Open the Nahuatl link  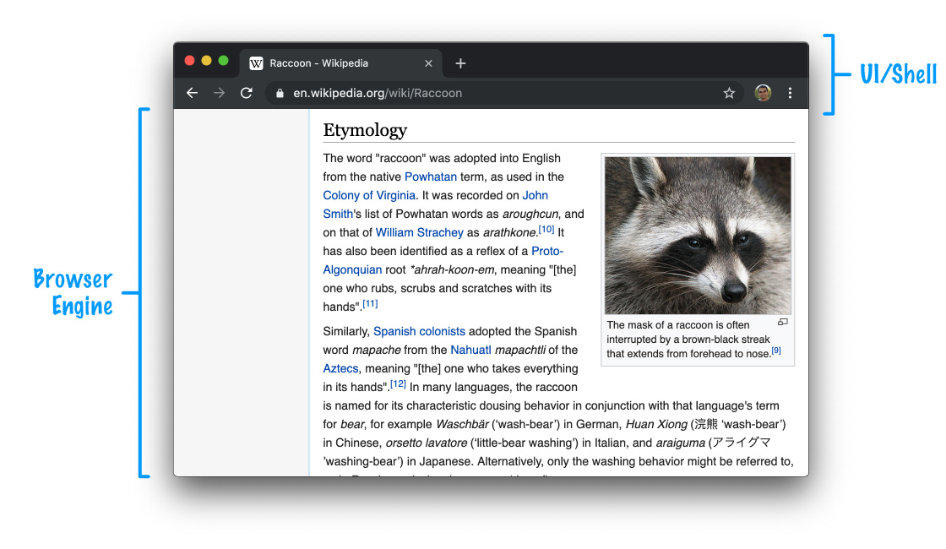(x=470, y=350)
